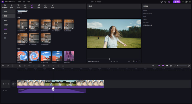Open the feedback message icon in title bar

point(162,2)
